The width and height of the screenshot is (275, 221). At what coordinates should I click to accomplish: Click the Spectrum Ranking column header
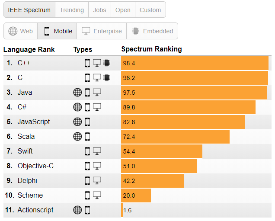(x=151, y=49)
